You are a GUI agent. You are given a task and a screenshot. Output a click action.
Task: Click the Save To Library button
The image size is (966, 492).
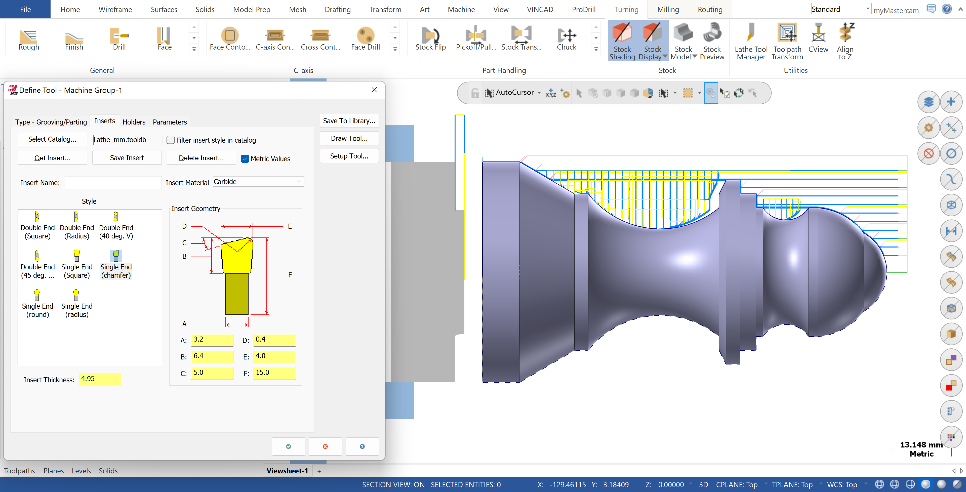tap(349, 121)
